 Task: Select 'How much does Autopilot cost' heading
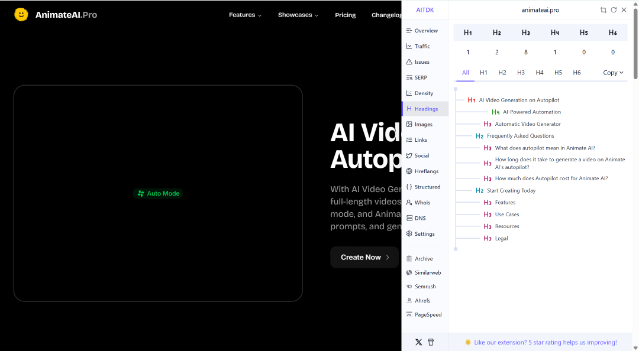click(x=551, y=178)
